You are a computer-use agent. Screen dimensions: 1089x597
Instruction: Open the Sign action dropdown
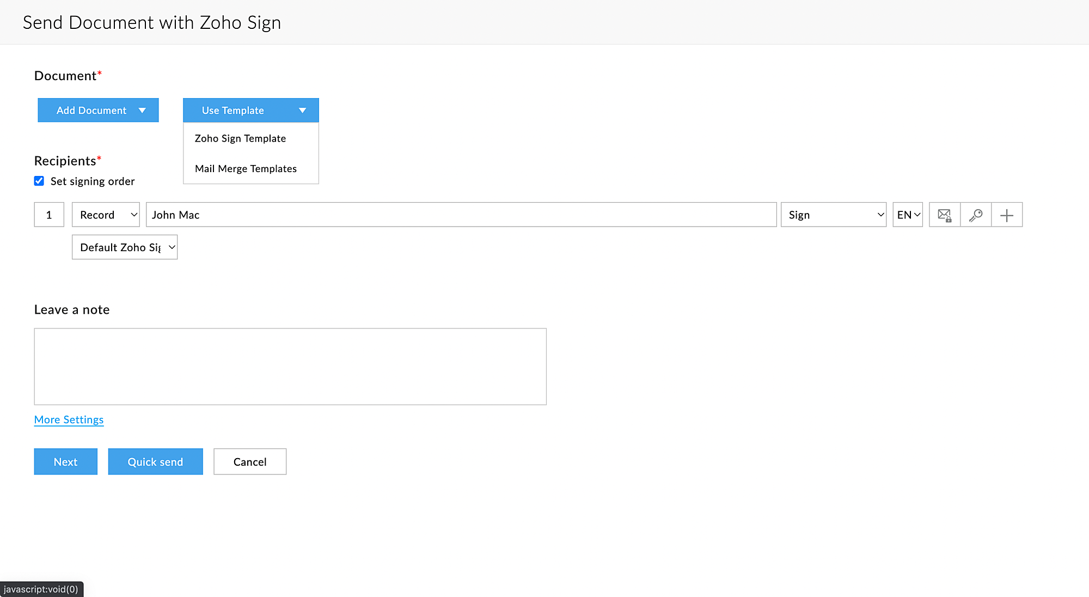coord(833,215)
